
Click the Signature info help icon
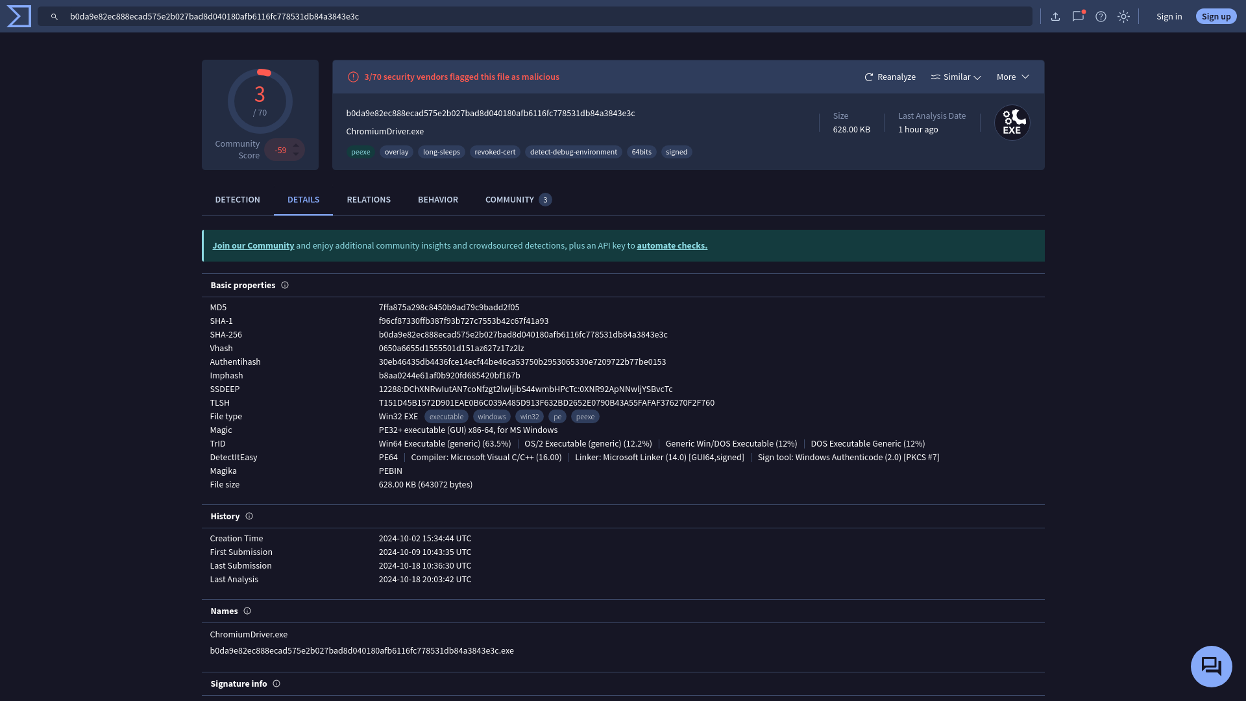[x=276, y=684]
